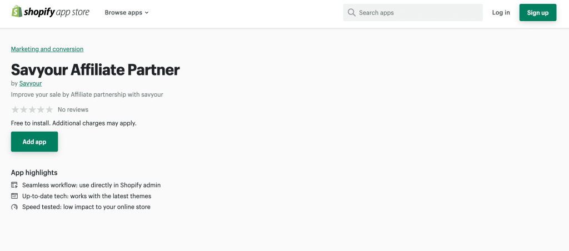Click the up-to-date tech highlight icon
The image size is (569, 251).
(x=14, y=196)
